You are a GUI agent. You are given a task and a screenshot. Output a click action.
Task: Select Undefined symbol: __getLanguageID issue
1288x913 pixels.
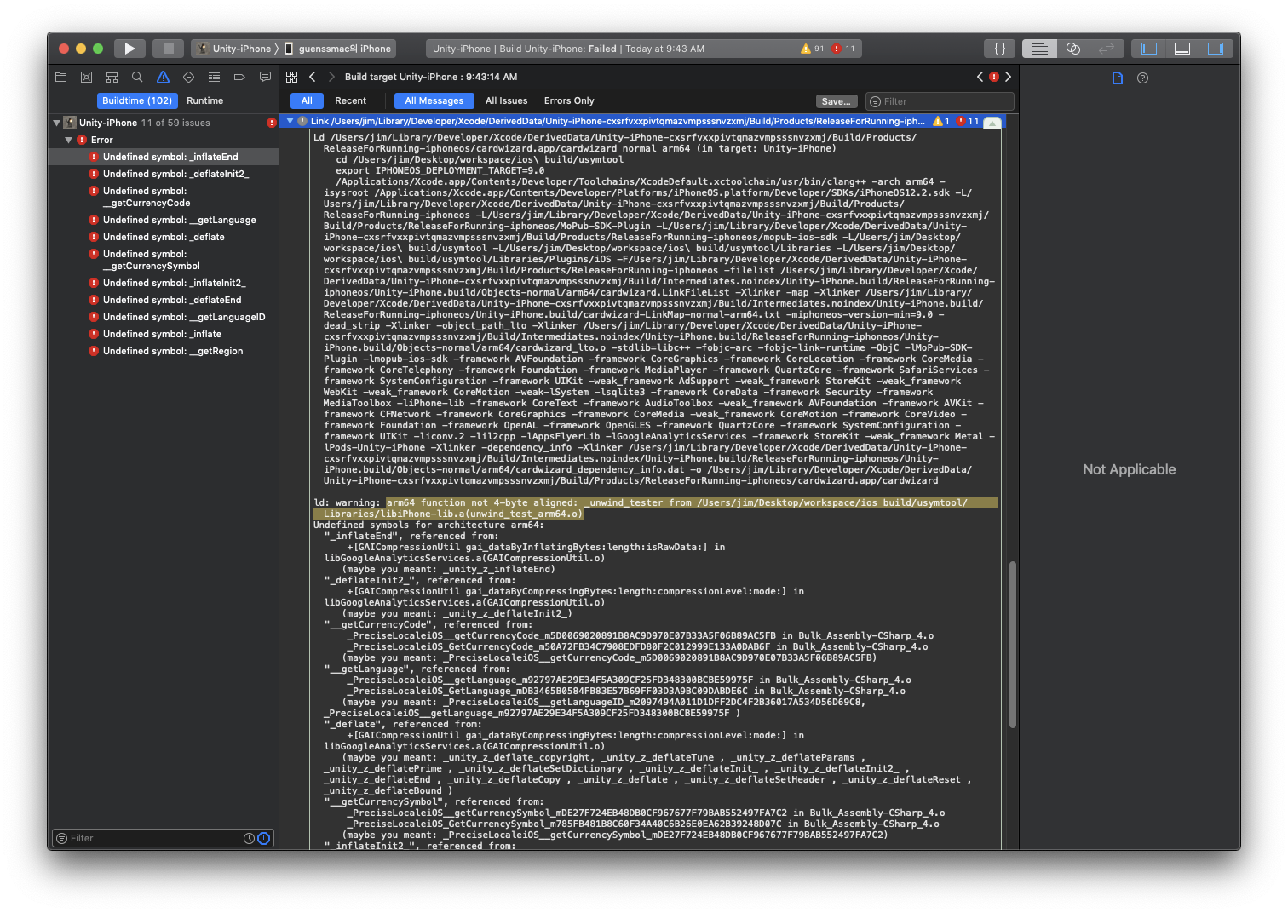pyautogui.click(x=164, y=317)
